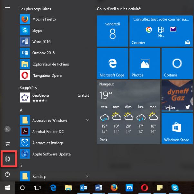Open the suggested GeoGebra app
The width and height of the screenshot is (194, 194).
[54, 98]
